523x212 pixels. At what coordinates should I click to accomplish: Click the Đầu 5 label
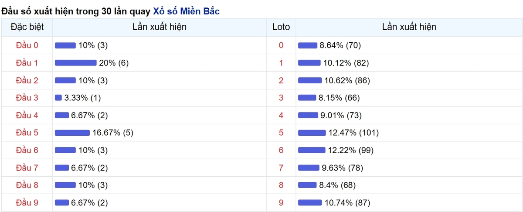[27, 133]
